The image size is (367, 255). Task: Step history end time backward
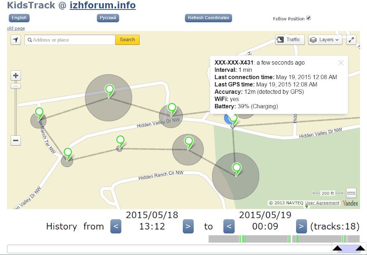(x=229, y=226)
